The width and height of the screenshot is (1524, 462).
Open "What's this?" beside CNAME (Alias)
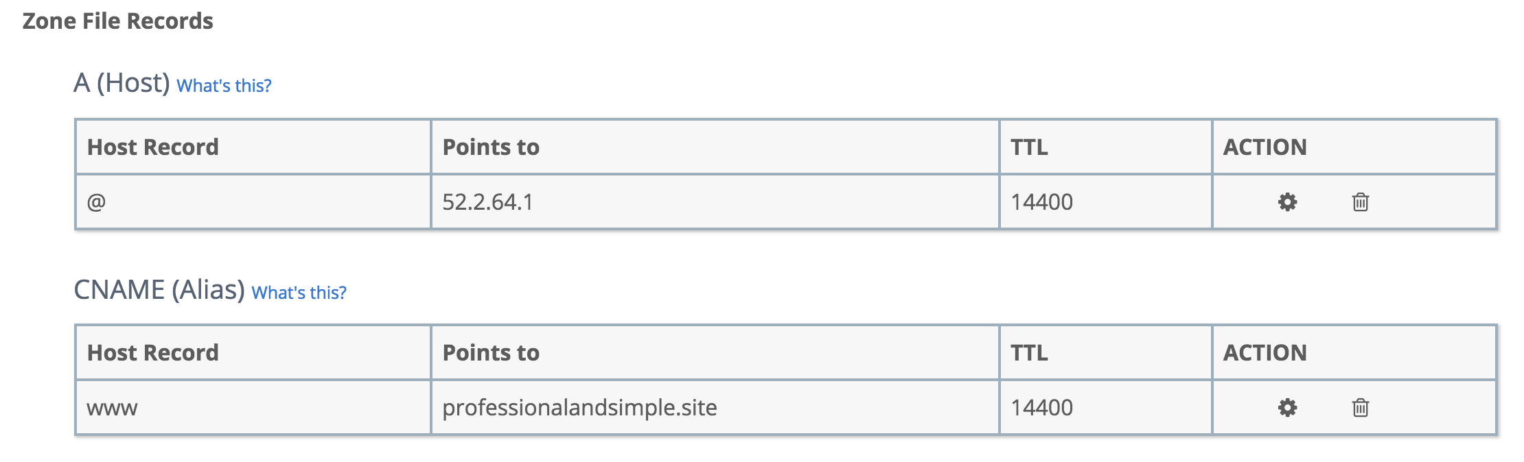299,293
